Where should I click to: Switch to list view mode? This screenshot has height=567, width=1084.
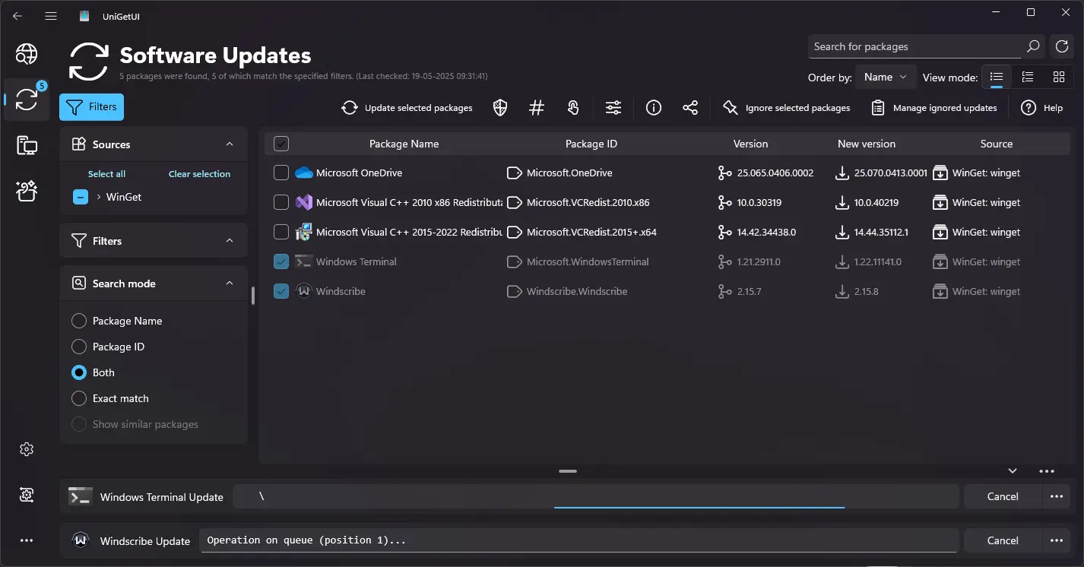[997, 77]
